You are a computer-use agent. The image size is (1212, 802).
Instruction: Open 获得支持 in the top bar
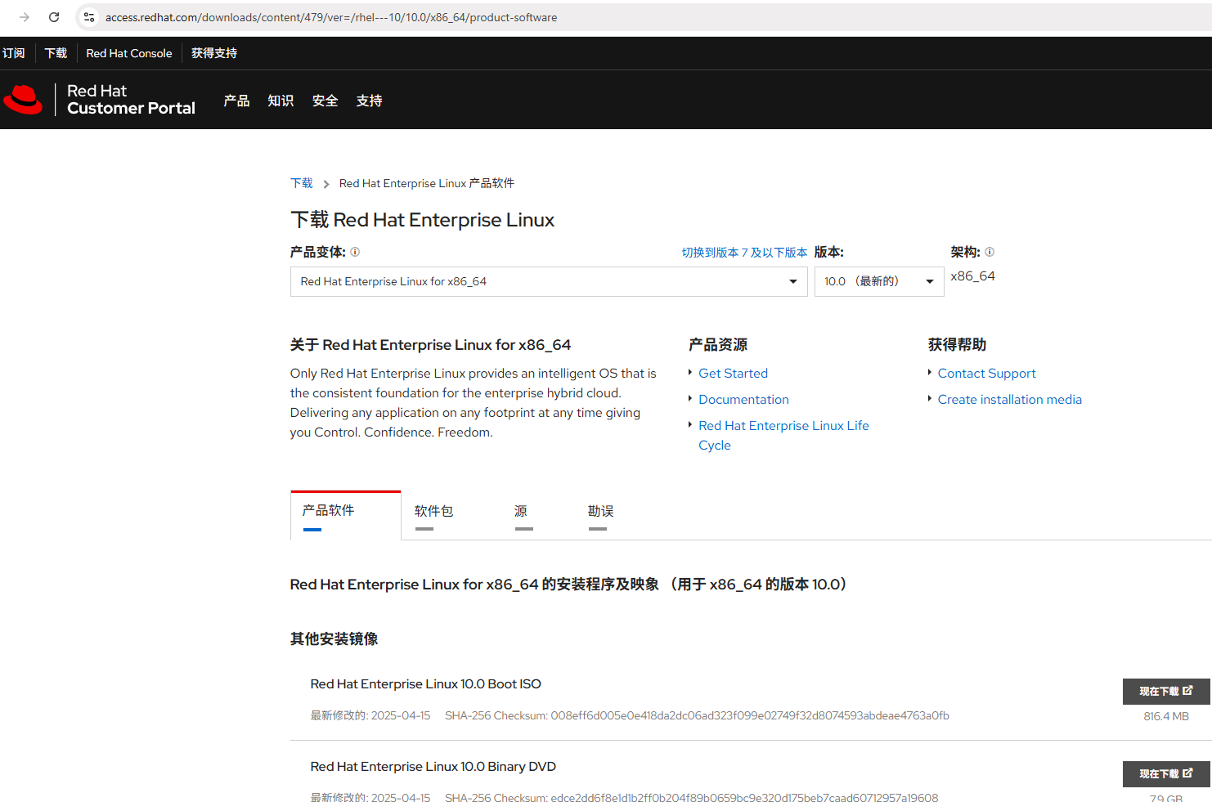[214, 53]
